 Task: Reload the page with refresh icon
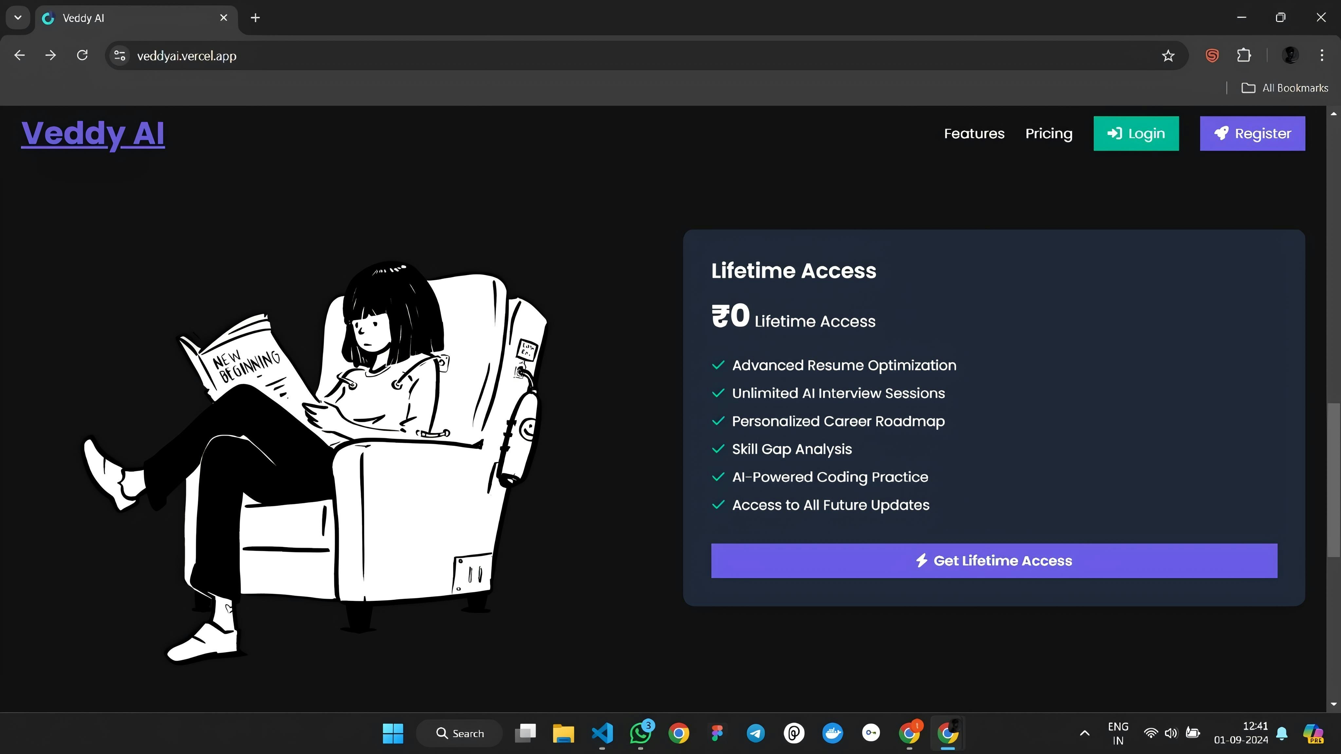pos(82,55)
